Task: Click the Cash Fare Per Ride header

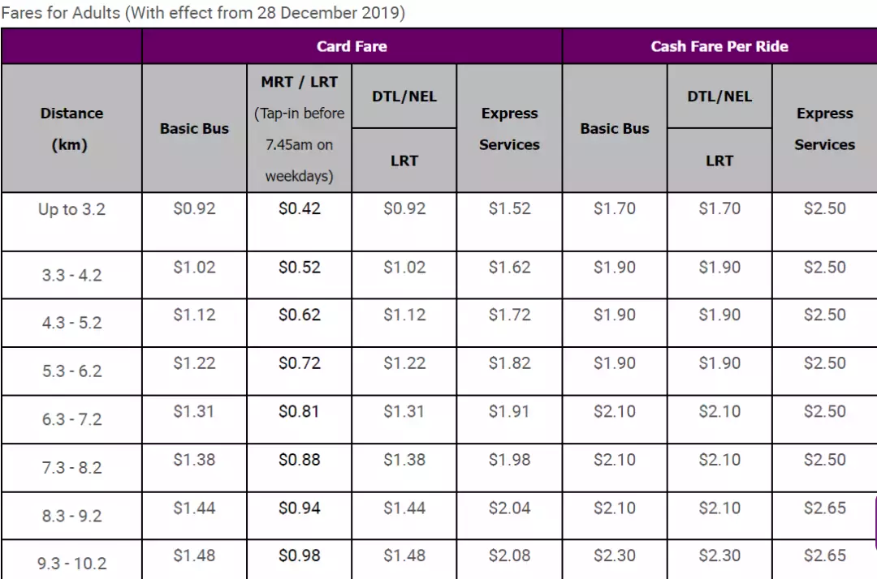Action: tap(719, 46)
